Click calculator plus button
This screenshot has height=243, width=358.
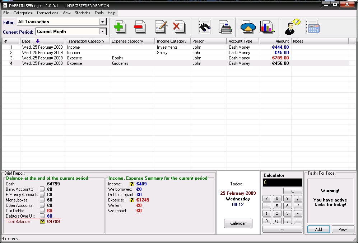[x=298, y=221]
